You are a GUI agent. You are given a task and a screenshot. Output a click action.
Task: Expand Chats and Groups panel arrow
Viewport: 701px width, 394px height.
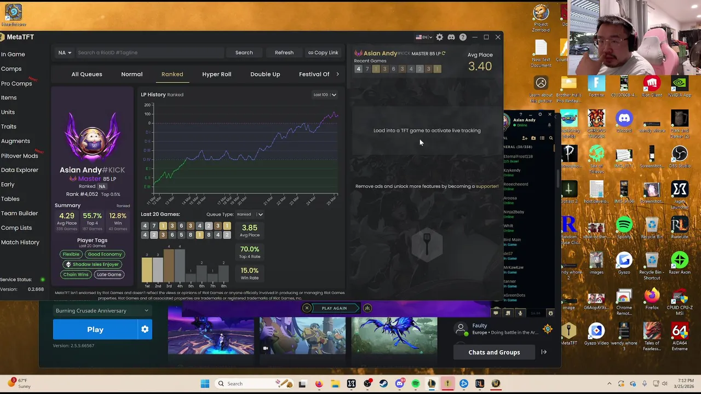pos(544,352)
